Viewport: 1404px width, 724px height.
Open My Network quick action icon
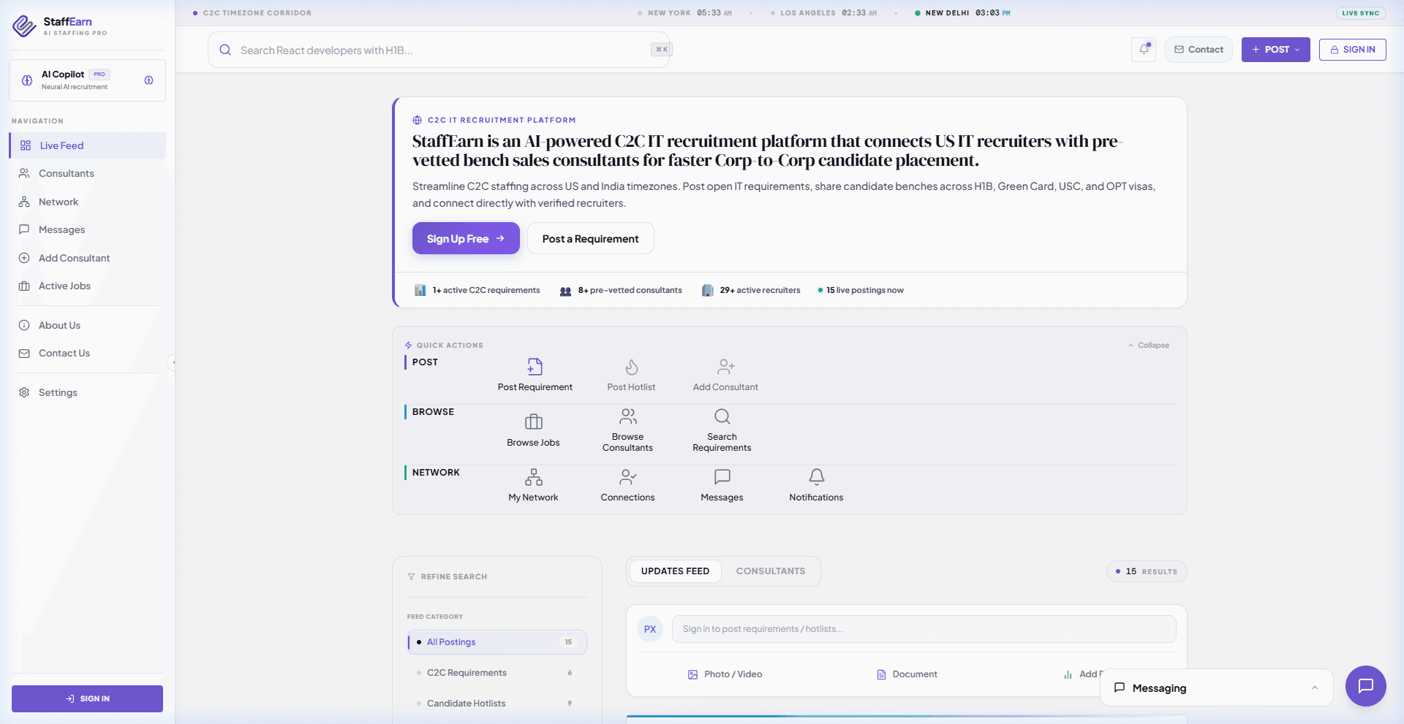(x=534, y=477)
